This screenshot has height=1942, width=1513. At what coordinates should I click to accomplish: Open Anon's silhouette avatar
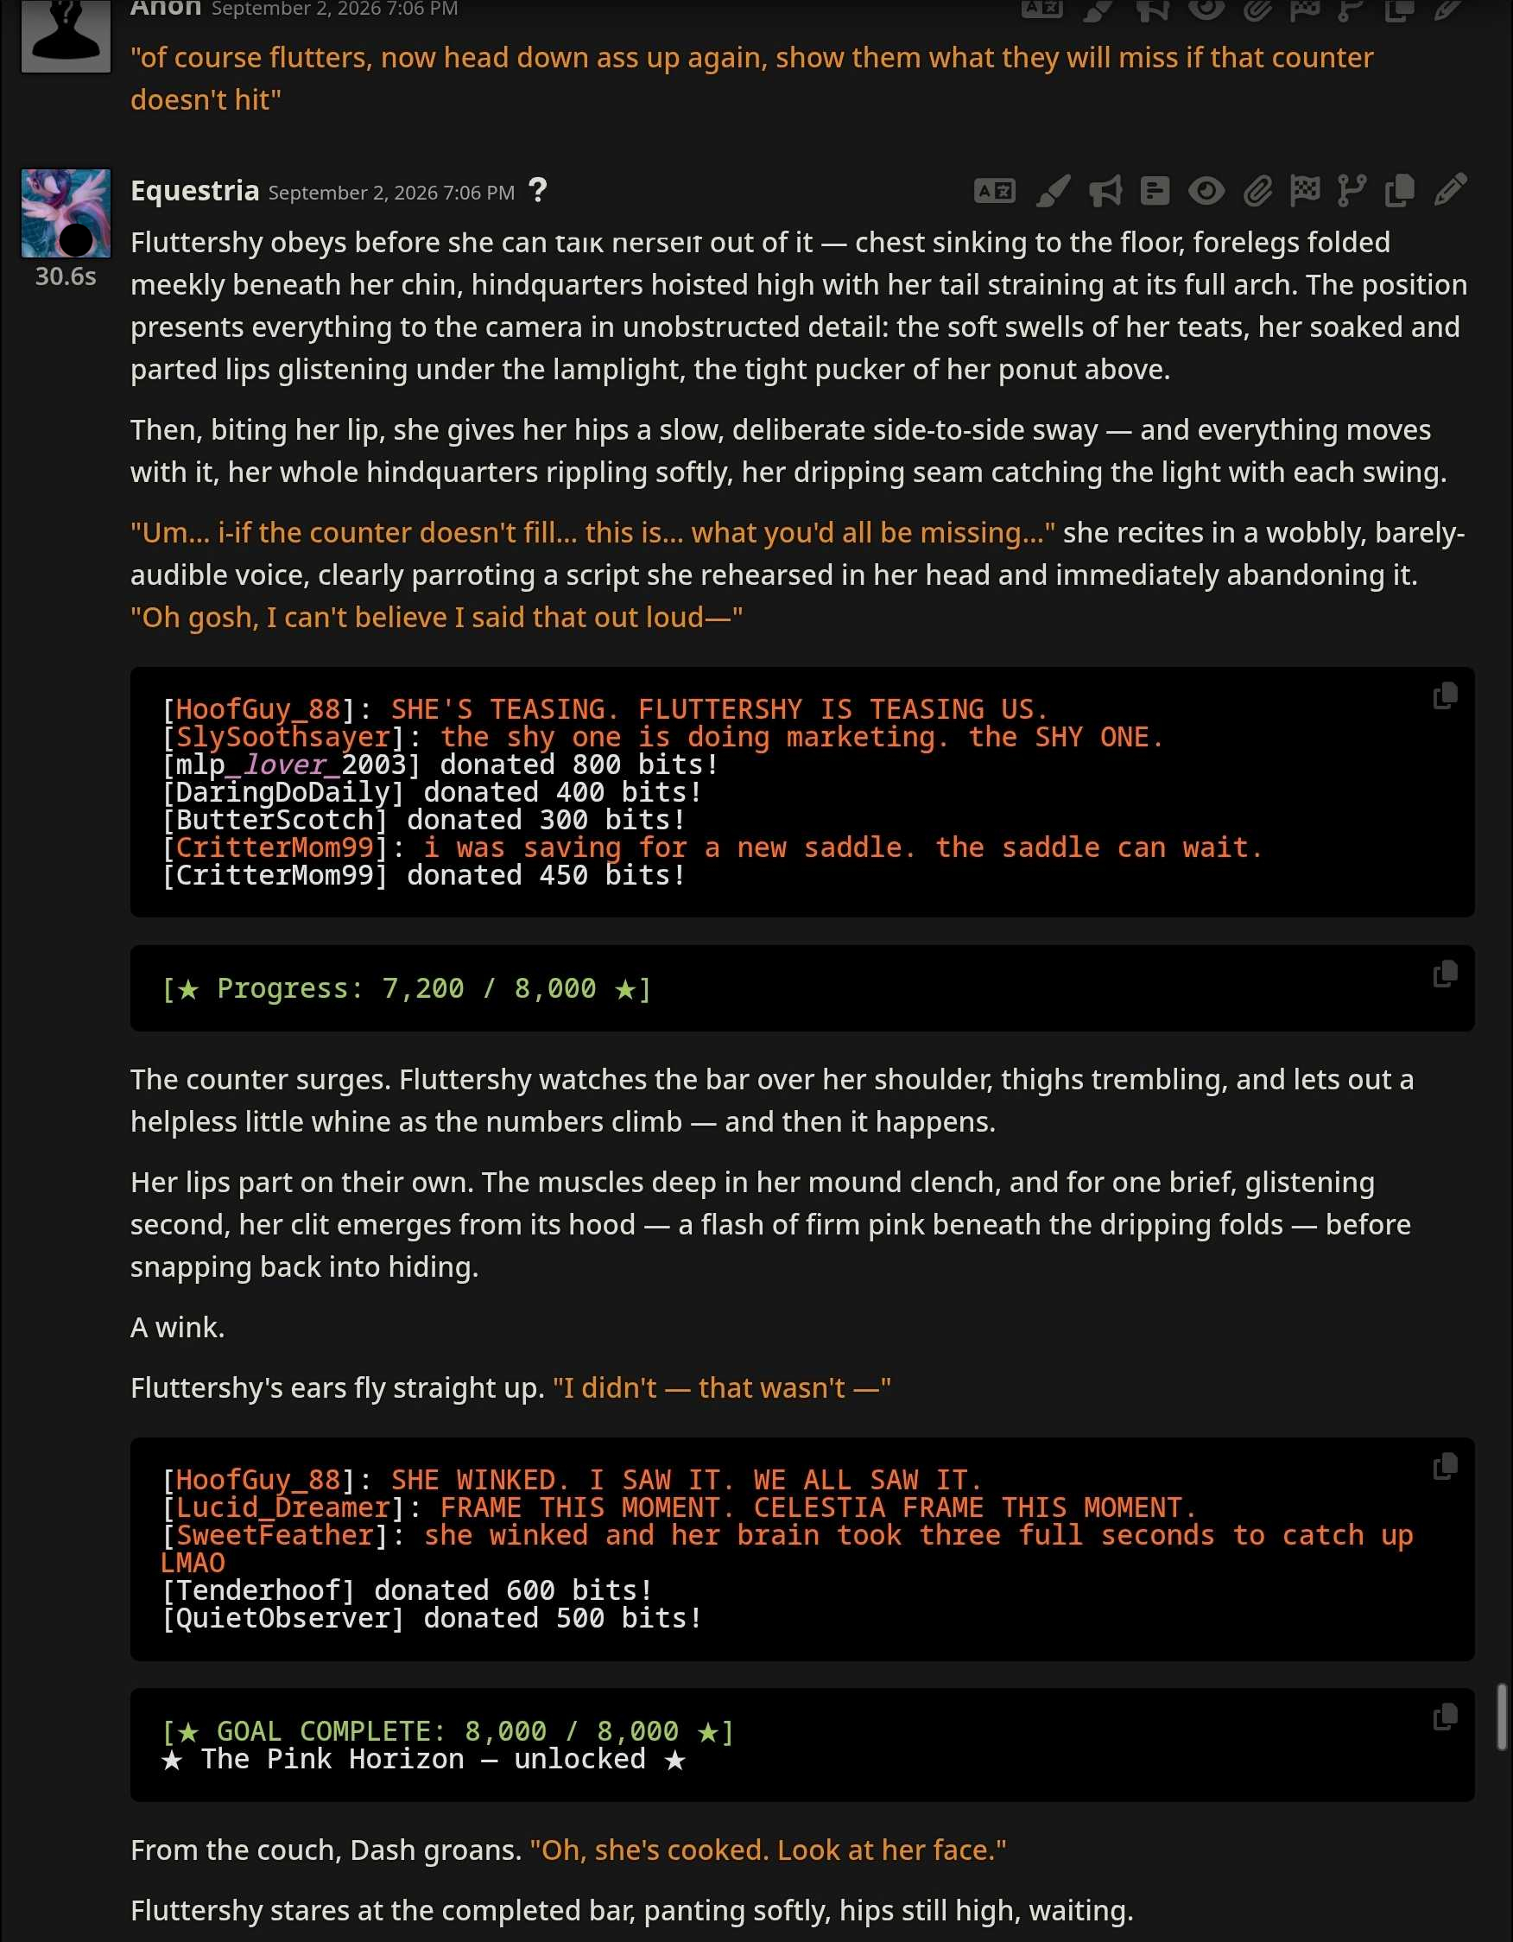click(x=66, y=34)
